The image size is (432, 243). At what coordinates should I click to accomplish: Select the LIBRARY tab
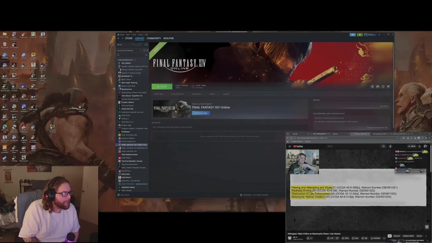pyautogui.click(x=139, y=38)
